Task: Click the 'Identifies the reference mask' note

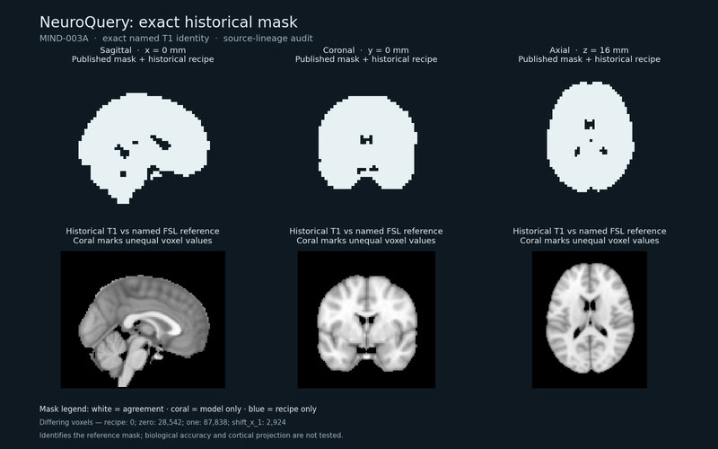Action: (x=191, y=436)
